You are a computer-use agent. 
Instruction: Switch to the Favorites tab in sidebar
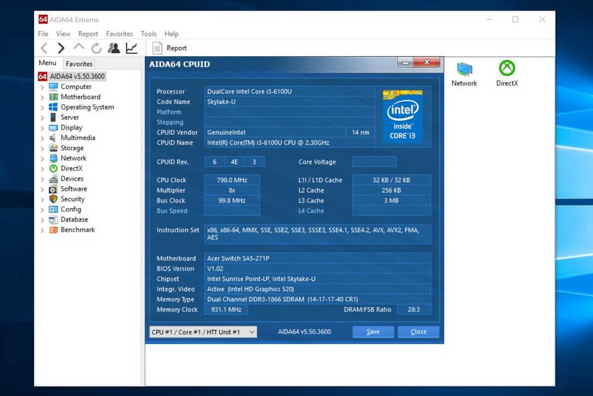click(x=79, y=64)
